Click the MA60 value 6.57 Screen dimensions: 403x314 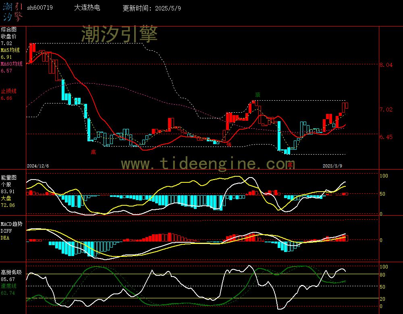[x=6, y=70]
